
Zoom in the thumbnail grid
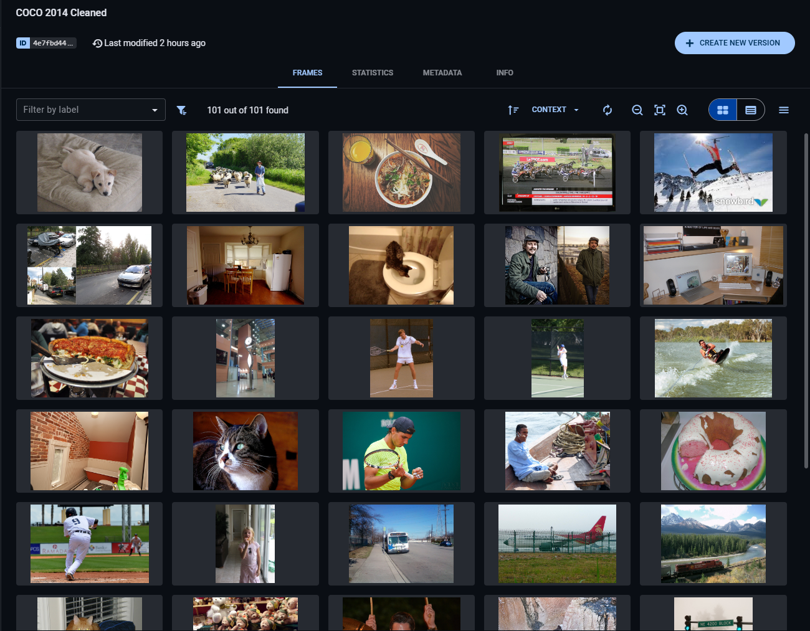682,110
